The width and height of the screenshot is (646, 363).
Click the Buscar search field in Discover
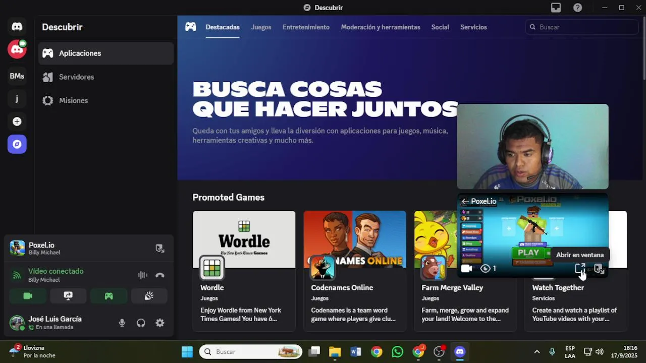click(x=582, y=27)
